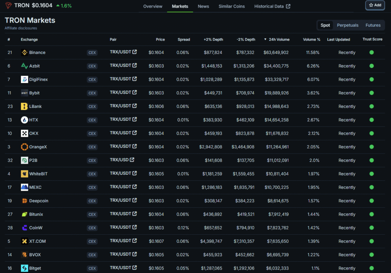Viewport: 391px width, 273px height.
Task: Switch to Futures market type
Action: (373, 25)
